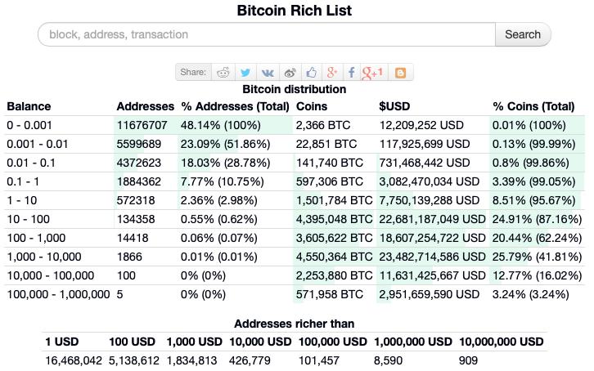This screenshot has height=371, width=594.
Task: Share the page on Twitter
Action: 245,73
